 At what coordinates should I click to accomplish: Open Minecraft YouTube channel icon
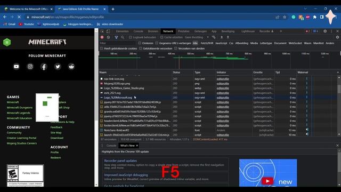pyautogui.click(x=17, y=67)
